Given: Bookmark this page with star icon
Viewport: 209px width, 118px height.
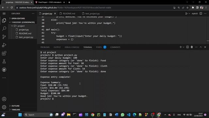Looking at the screenshot, I should 187,8.
